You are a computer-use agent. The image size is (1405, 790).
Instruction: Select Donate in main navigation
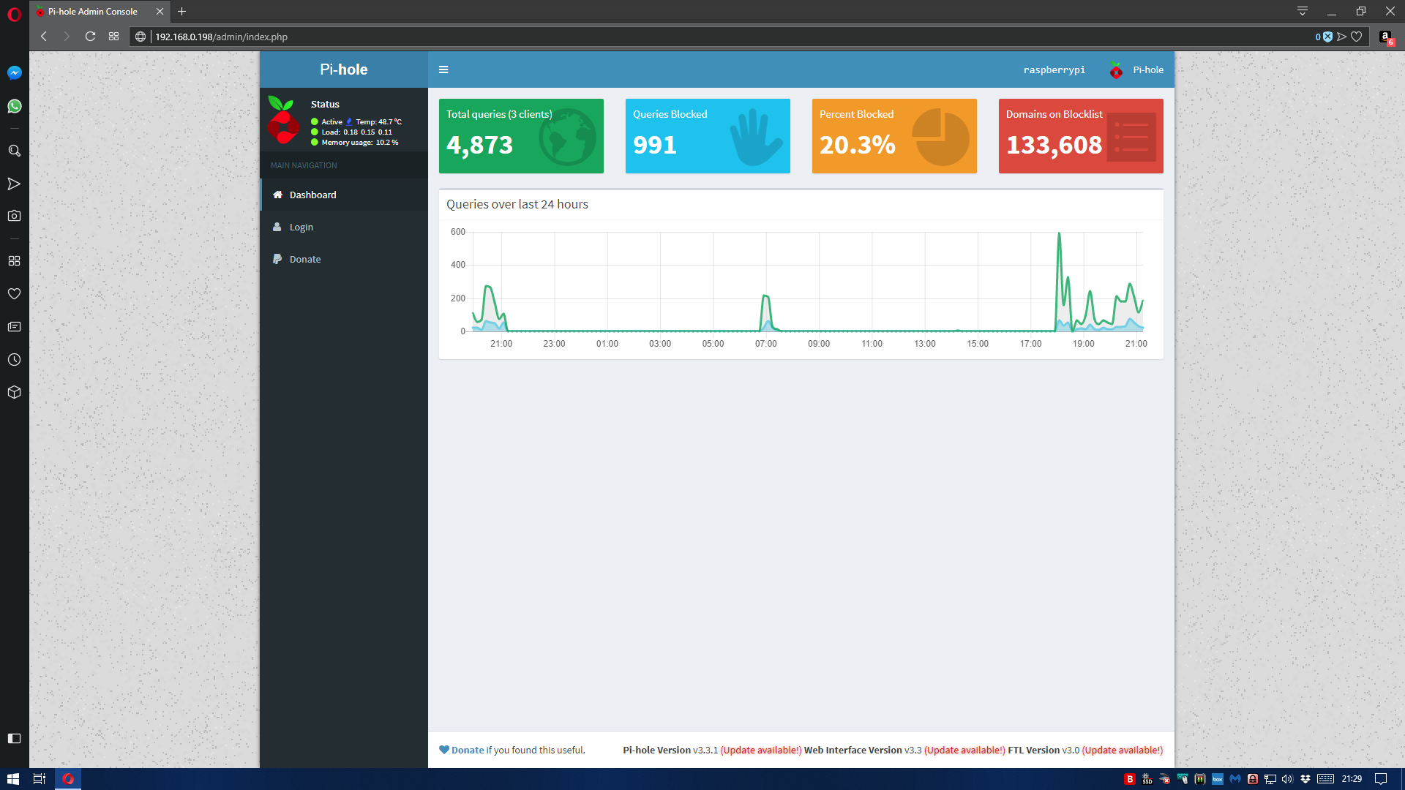(304, 260)
